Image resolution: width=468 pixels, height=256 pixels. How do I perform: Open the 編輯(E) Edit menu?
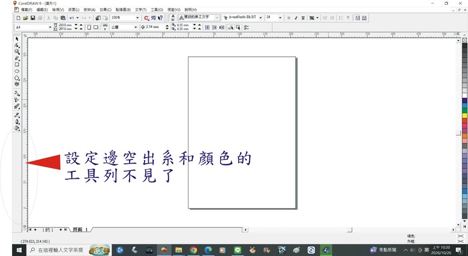coord(42,10)
